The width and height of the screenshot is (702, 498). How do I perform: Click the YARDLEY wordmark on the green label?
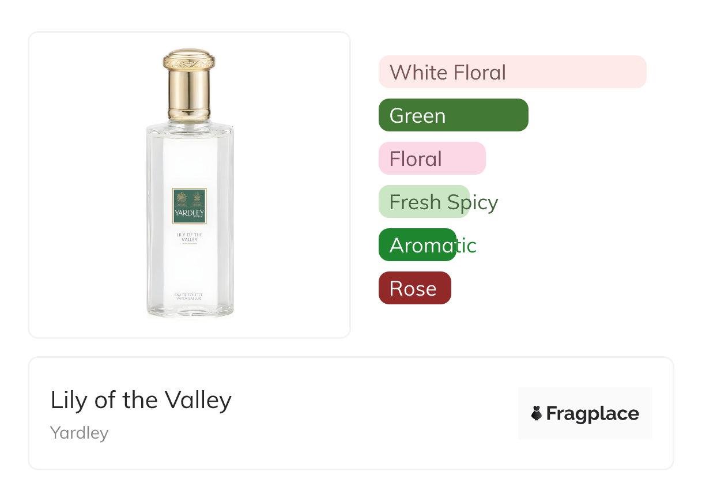point(189,213)
